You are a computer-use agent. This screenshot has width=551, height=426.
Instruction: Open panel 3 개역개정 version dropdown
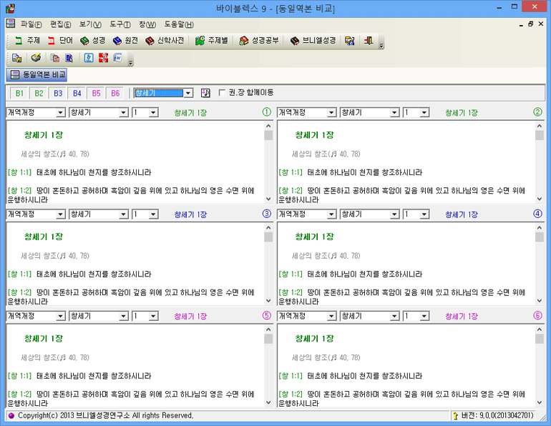tap(60, 214)
